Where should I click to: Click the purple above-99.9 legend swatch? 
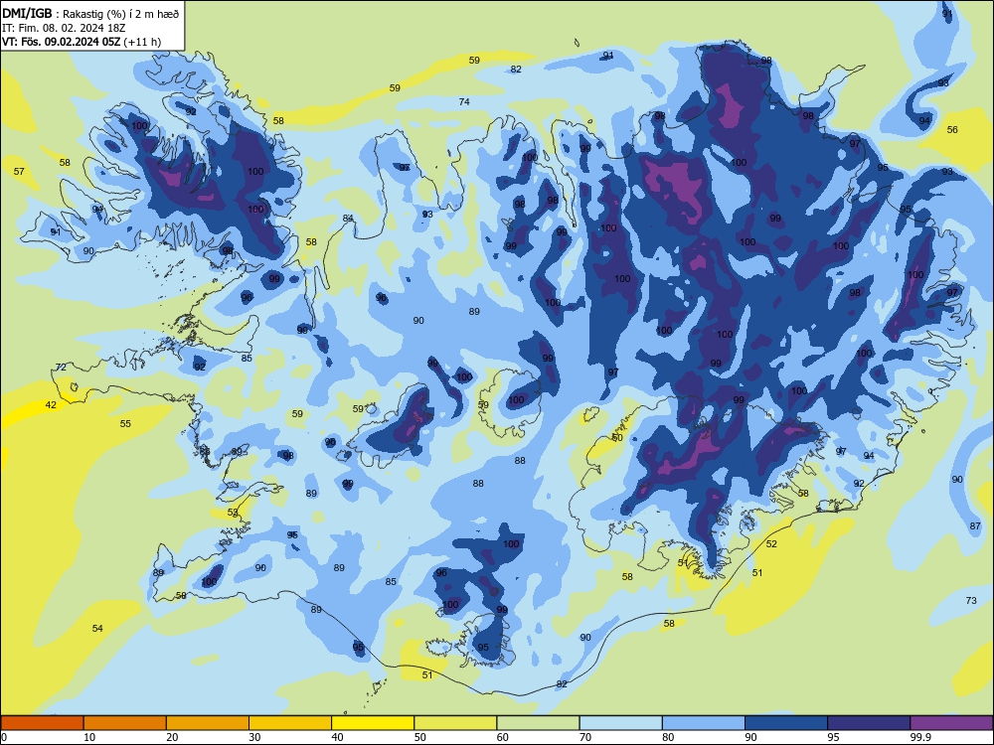(x=951, y=723)
